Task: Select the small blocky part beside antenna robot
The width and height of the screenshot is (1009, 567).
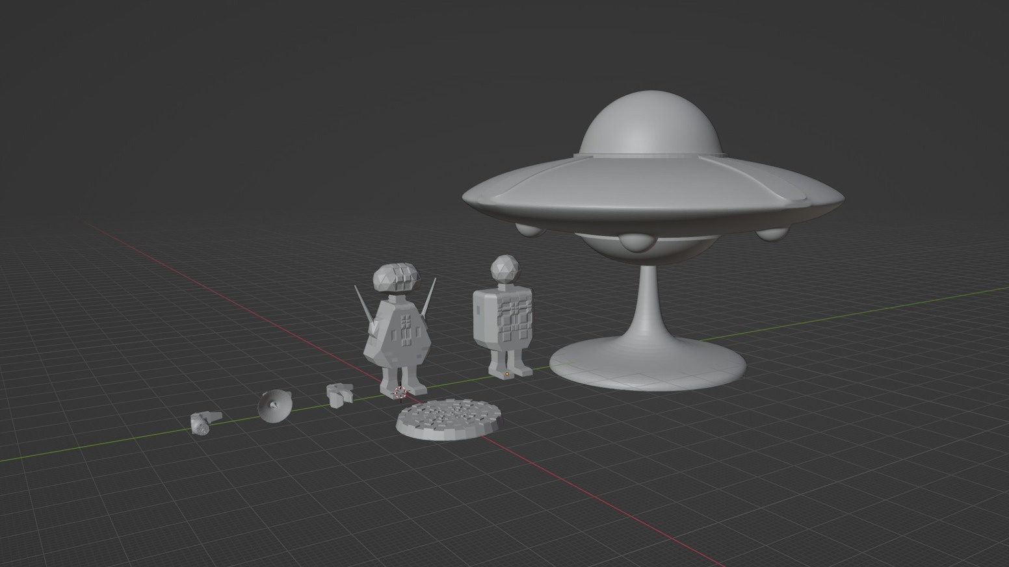Action: tap(339, 394)
